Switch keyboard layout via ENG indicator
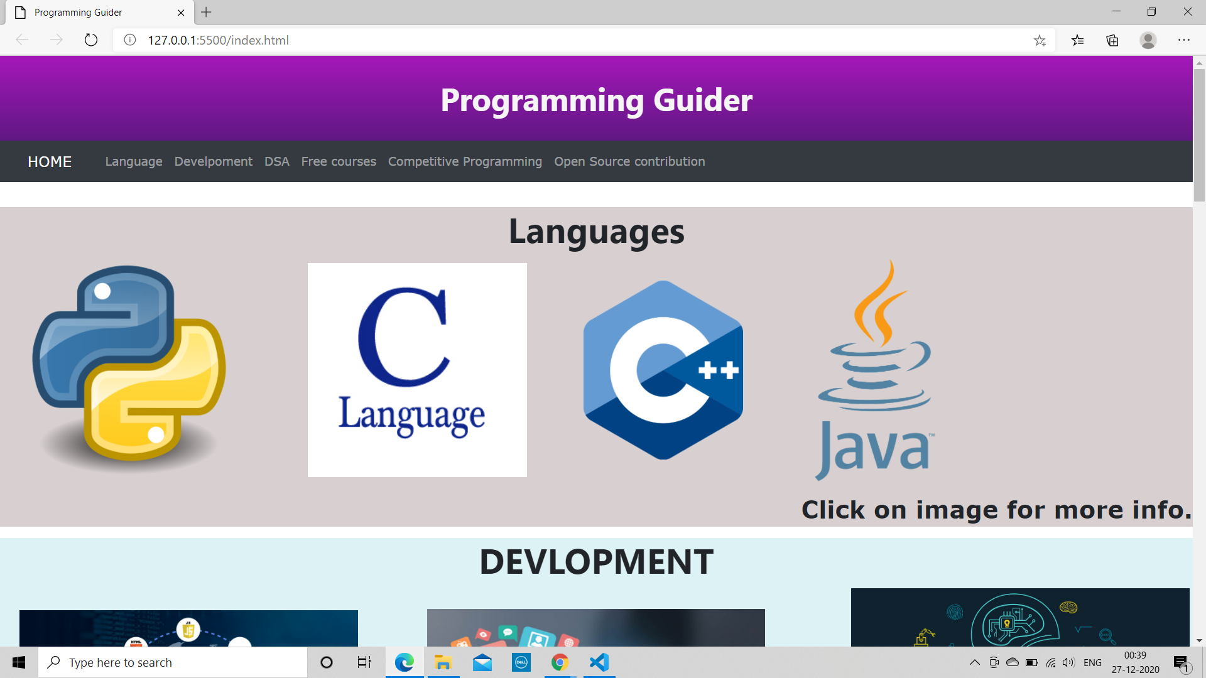The image size is (1206, 678). tap(1094, 662)
